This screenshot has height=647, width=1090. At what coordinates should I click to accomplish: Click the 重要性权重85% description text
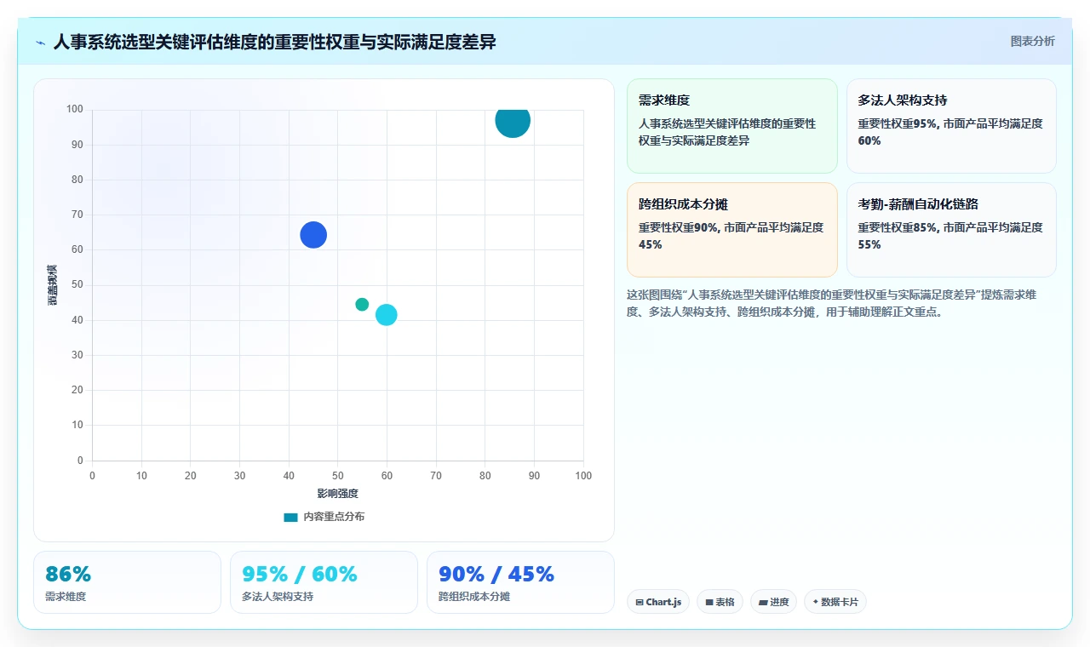[950, 236]
